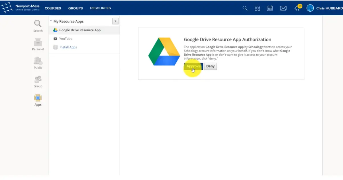Click the Approve button
The image size is (343, 180).
193,66
